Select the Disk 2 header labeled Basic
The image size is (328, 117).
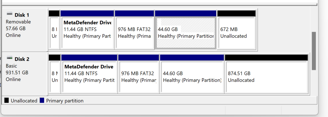25,74
